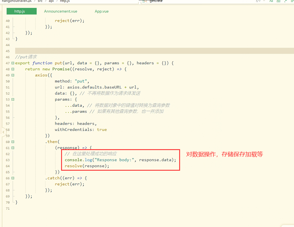Click the src breadcrumb folder
The image size is (294, 227).
click(40, 1)
